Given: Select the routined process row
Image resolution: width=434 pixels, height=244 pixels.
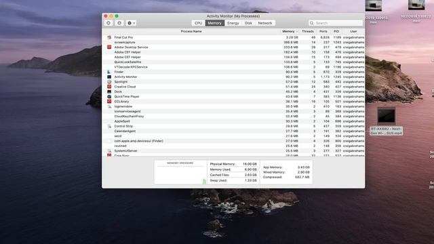Looking at the screenshot, I should click(233, 146).
